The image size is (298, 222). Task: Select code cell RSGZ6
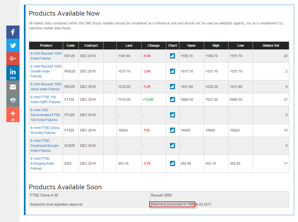70,71
